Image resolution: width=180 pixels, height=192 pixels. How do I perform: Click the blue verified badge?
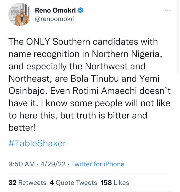point(81,10)
